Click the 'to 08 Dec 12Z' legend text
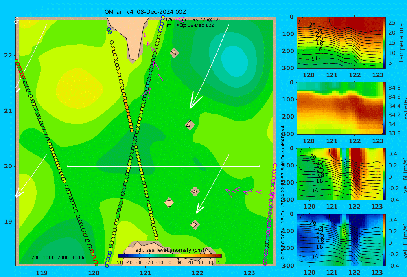Screen dimensions: 407x277 coord(198,26)
